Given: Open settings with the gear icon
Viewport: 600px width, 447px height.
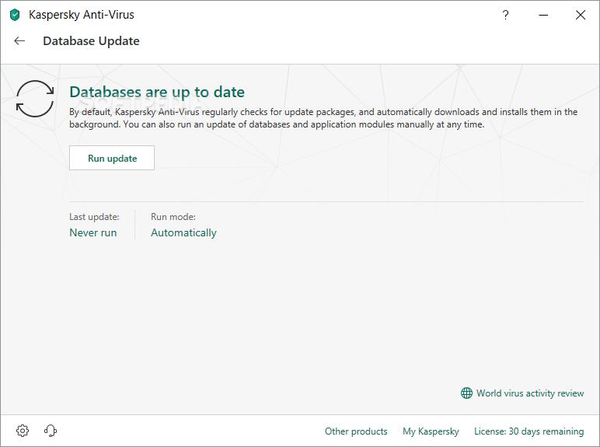Looking at the screenshot, I should [23, 431].
